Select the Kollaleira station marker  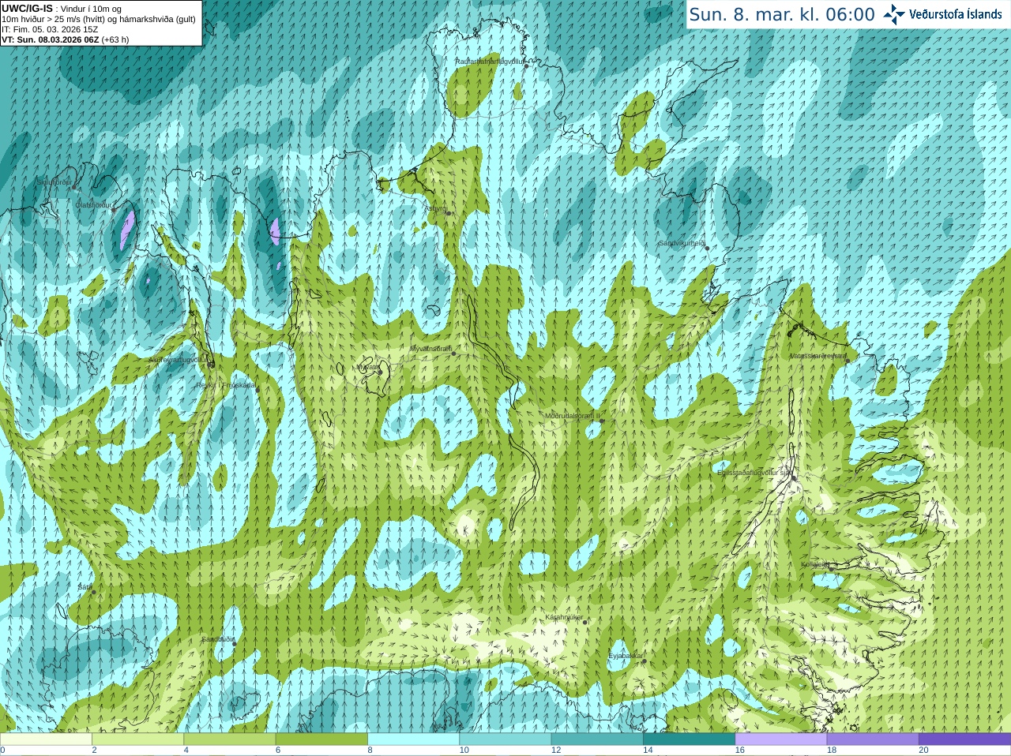(x=830, y=568)
